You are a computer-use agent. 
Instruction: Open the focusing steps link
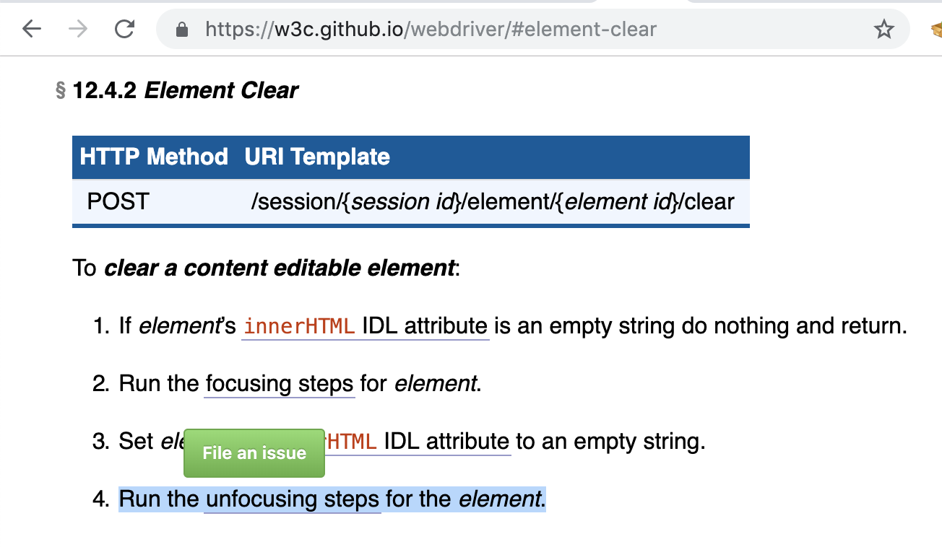(280, 383)
